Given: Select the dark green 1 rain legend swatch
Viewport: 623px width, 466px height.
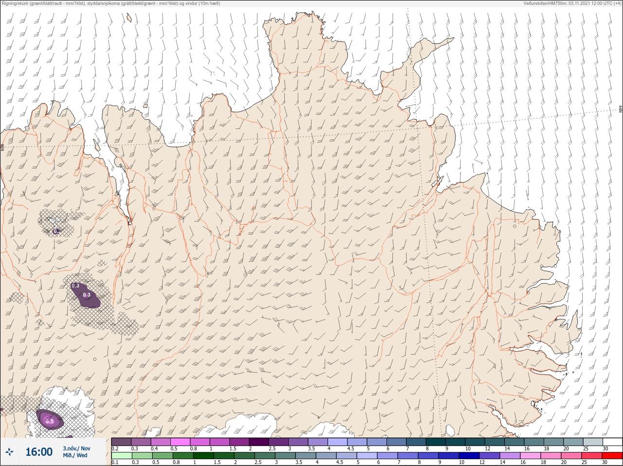Looking at the screenshot, I should [x=203, y=456].
